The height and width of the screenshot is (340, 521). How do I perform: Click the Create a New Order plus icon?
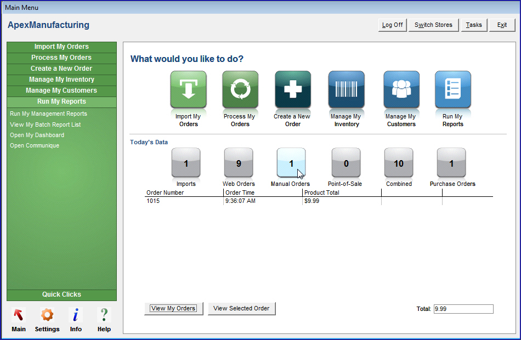(293, 89)
